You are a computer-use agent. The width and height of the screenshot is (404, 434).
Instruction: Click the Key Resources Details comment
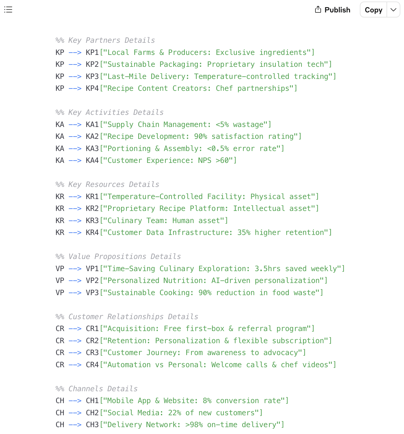pos(107,184)
